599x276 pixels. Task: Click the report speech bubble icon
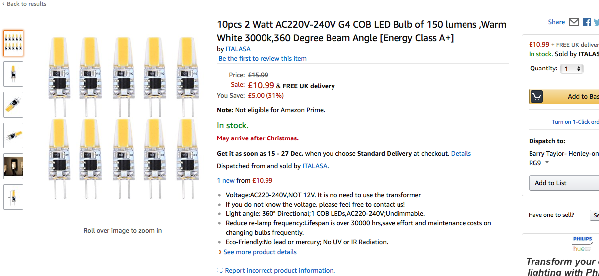coord(220,271)
